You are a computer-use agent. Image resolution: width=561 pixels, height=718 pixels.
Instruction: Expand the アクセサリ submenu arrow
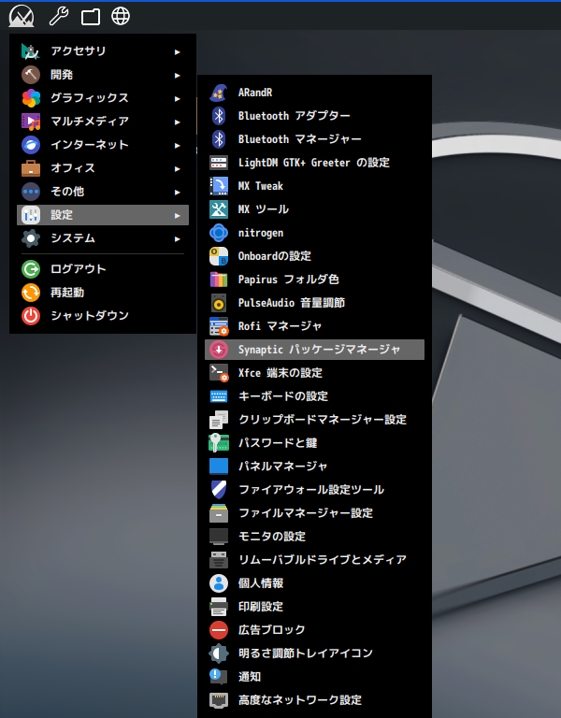pos(178,51)
